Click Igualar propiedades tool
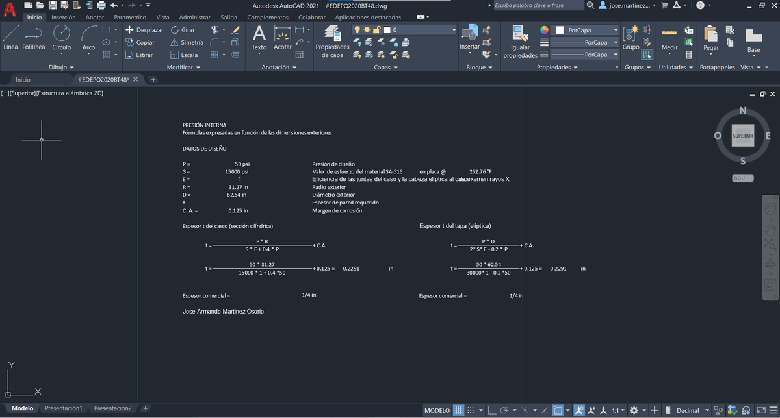The image size is (780, 418). pos(520,42)
